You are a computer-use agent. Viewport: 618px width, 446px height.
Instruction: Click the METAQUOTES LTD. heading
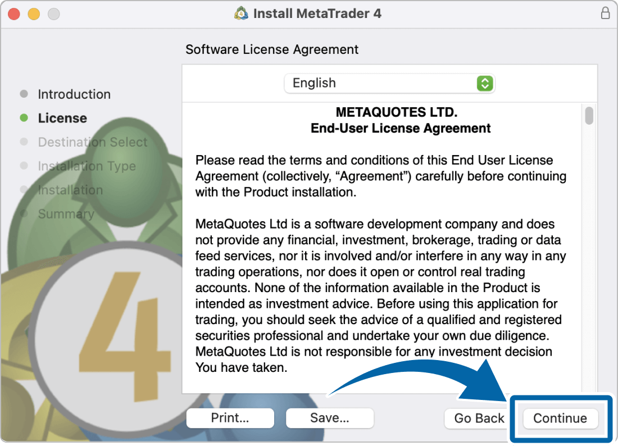tap(397, 112)
